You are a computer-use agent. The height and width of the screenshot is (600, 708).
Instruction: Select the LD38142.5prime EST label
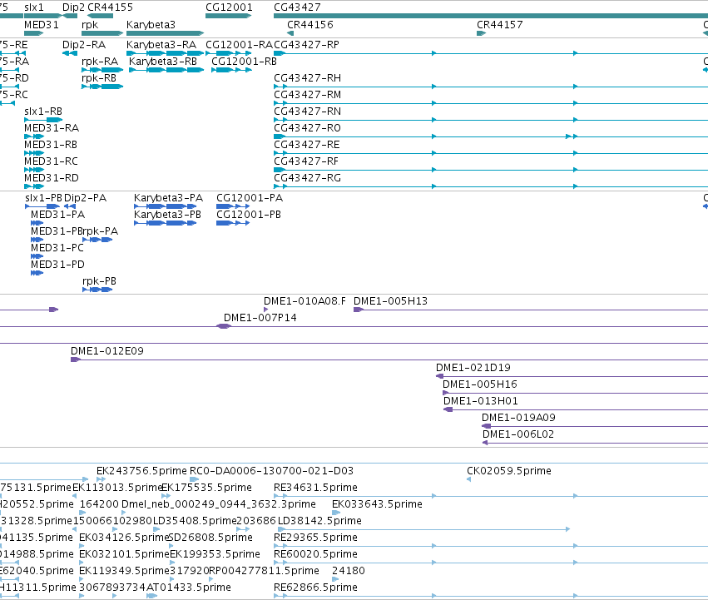[x=319, y=522]
